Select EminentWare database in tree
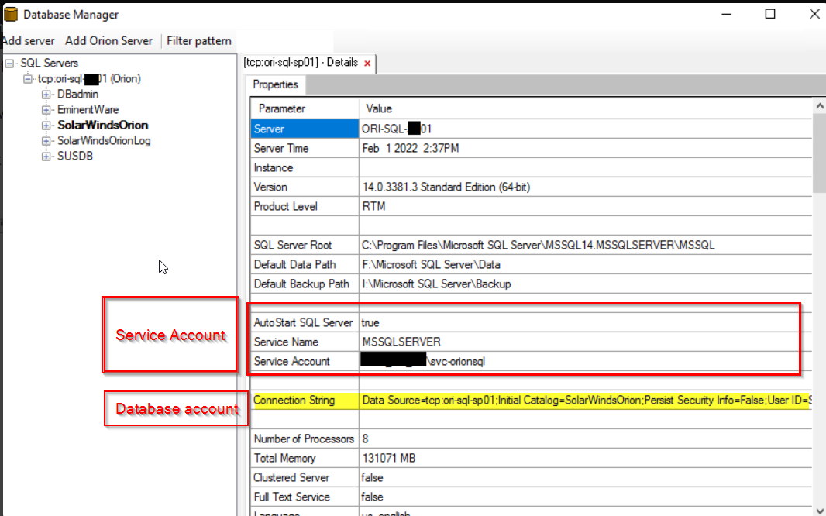 (x=88, y=110)
